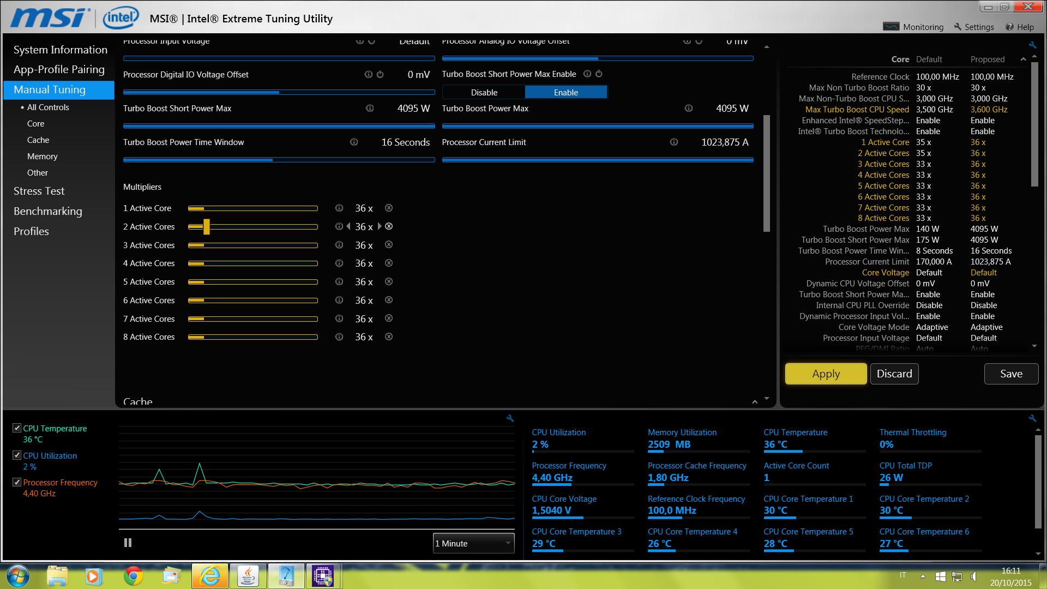
Task: Open volume control in system tray
Action: (x=974, y=576)
